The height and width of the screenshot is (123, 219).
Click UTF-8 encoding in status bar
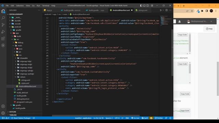coord(117,118)
